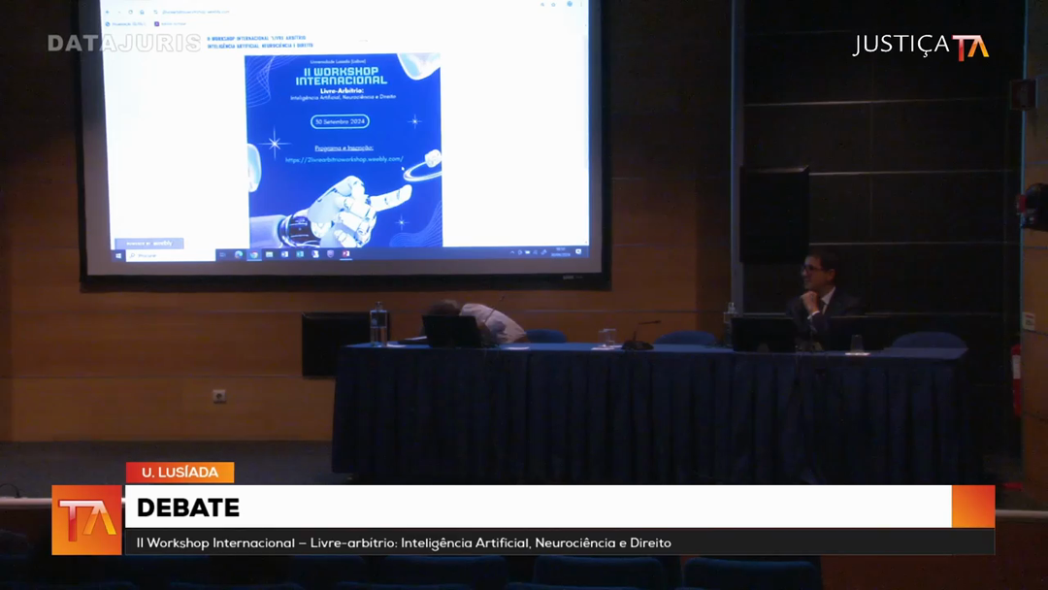Open Microsoft Edge in the taskbar

(239, 254)
